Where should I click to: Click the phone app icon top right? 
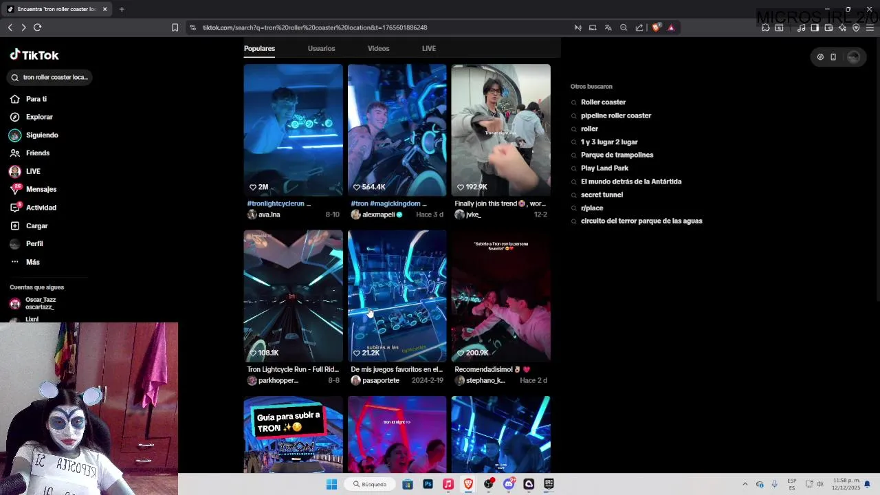[833, 57]
